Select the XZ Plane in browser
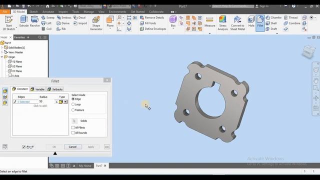The image size is (320, 180). pyautogui.click(x=15, y=66)
